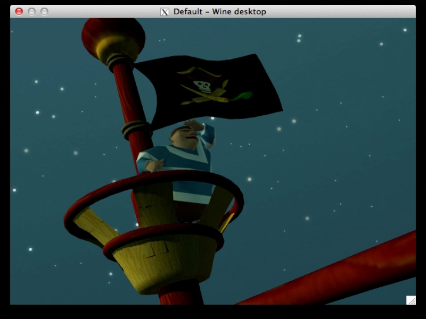Click the skull on the pirate flag

pyautogui.click(x=202, y=86)
